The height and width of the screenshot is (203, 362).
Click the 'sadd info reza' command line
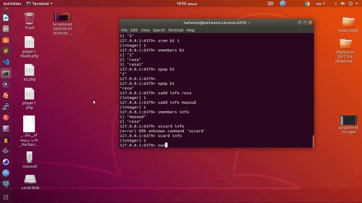156,93
